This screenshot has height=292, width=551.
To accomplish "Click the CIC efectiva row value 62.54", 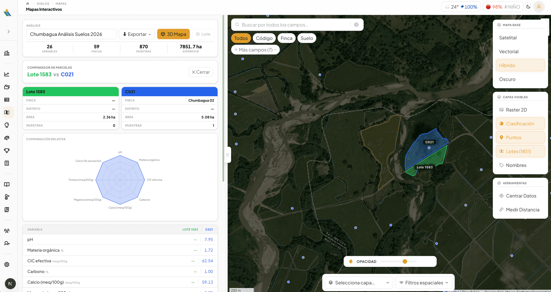I will [x=207, y=261].
